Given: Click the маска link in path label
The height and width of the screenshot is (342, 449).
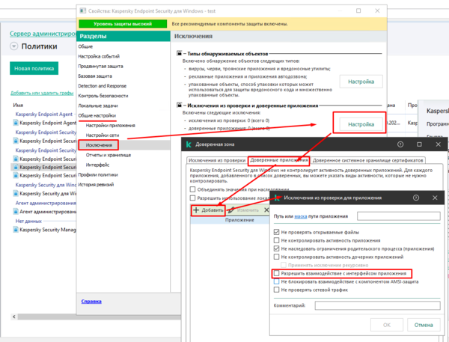Looking at the screenshot, I should point(301,216).
